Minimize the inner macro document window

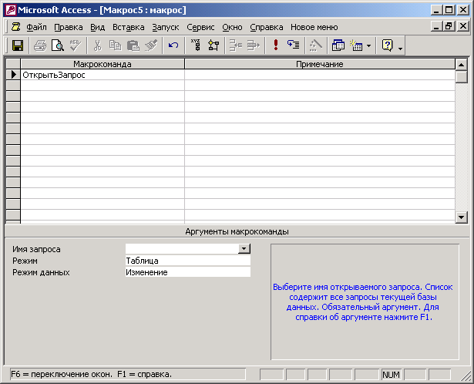(436, 26)
